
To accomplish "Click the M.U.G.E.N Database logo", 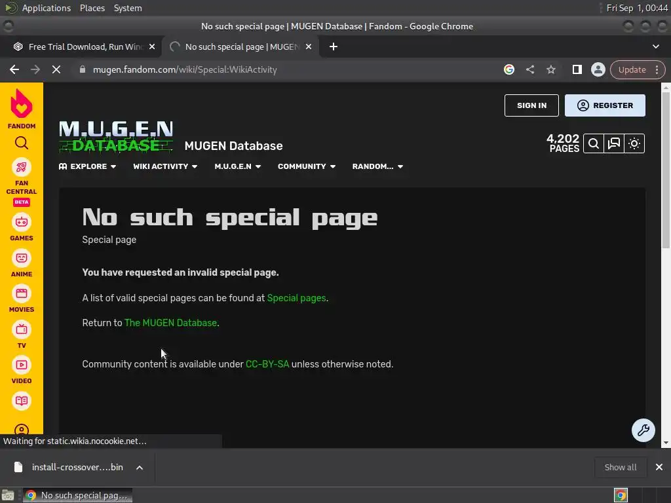I will (x=116, y=137).
